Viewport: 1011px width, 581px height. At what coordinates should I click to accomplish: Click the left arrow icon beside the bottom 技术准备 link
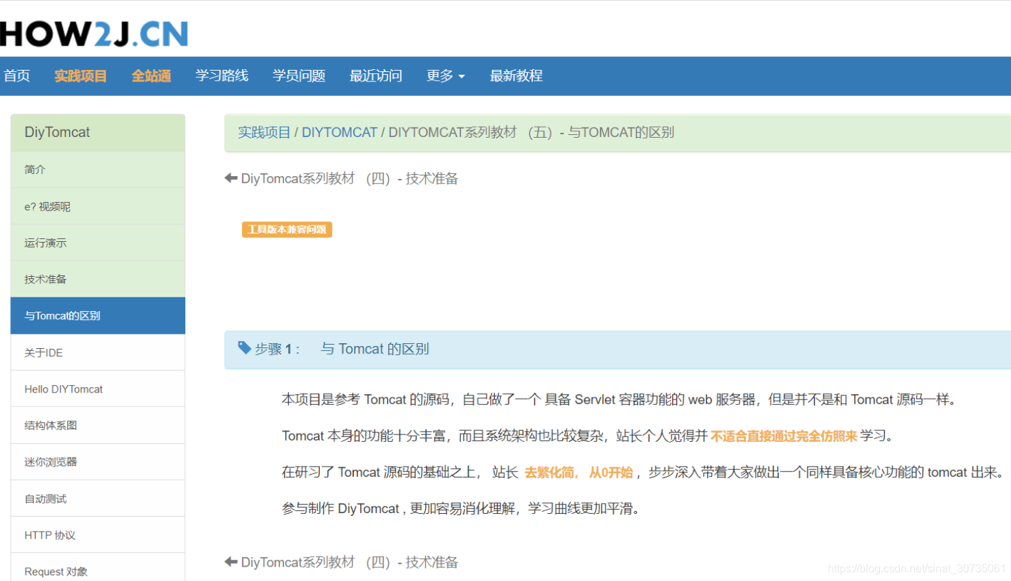tap(230, 562)
